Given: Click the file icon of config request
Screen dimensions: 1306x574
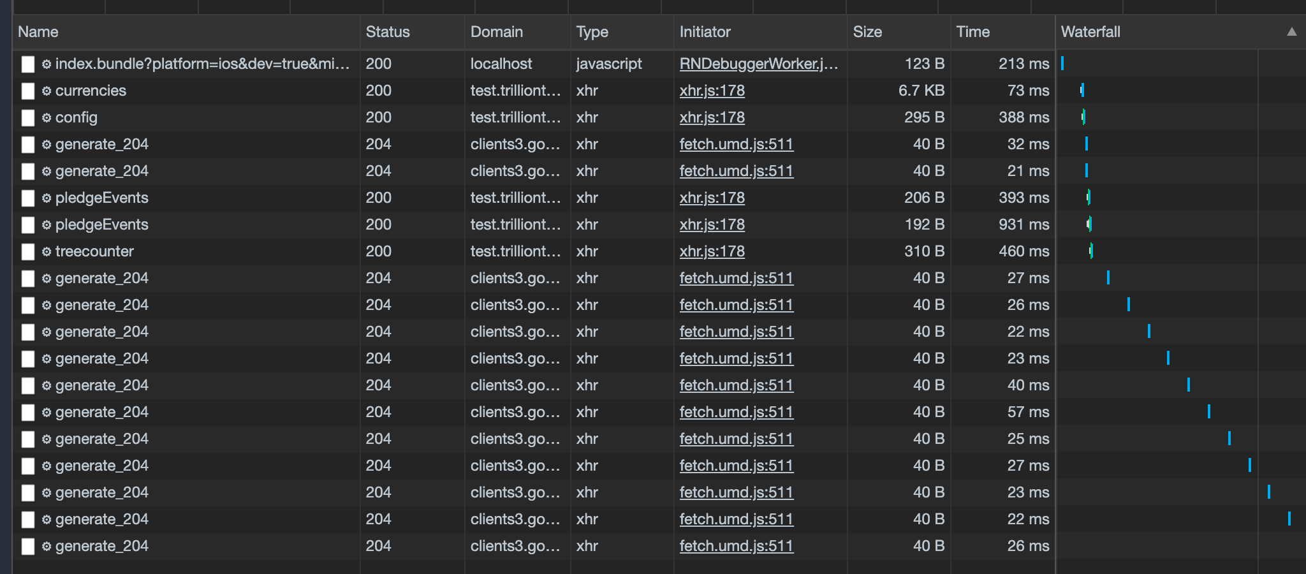Looking at the screenshot, I should point(27,117).
